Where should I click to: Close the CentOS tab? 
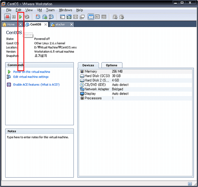[x=46, y=25]
